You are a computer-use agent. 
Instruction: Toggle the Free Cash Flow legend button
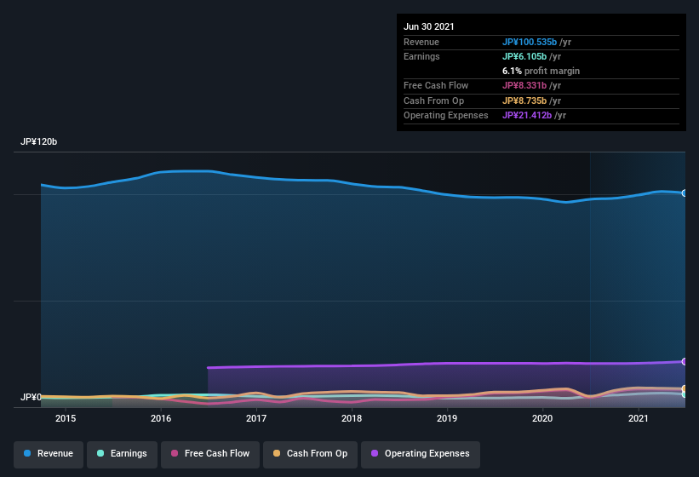pos(210,454)
